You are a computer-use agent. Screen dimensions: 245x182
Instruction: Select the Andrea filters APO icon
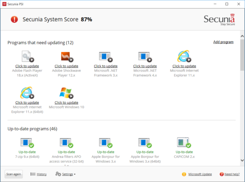click(x=66, y=143)
